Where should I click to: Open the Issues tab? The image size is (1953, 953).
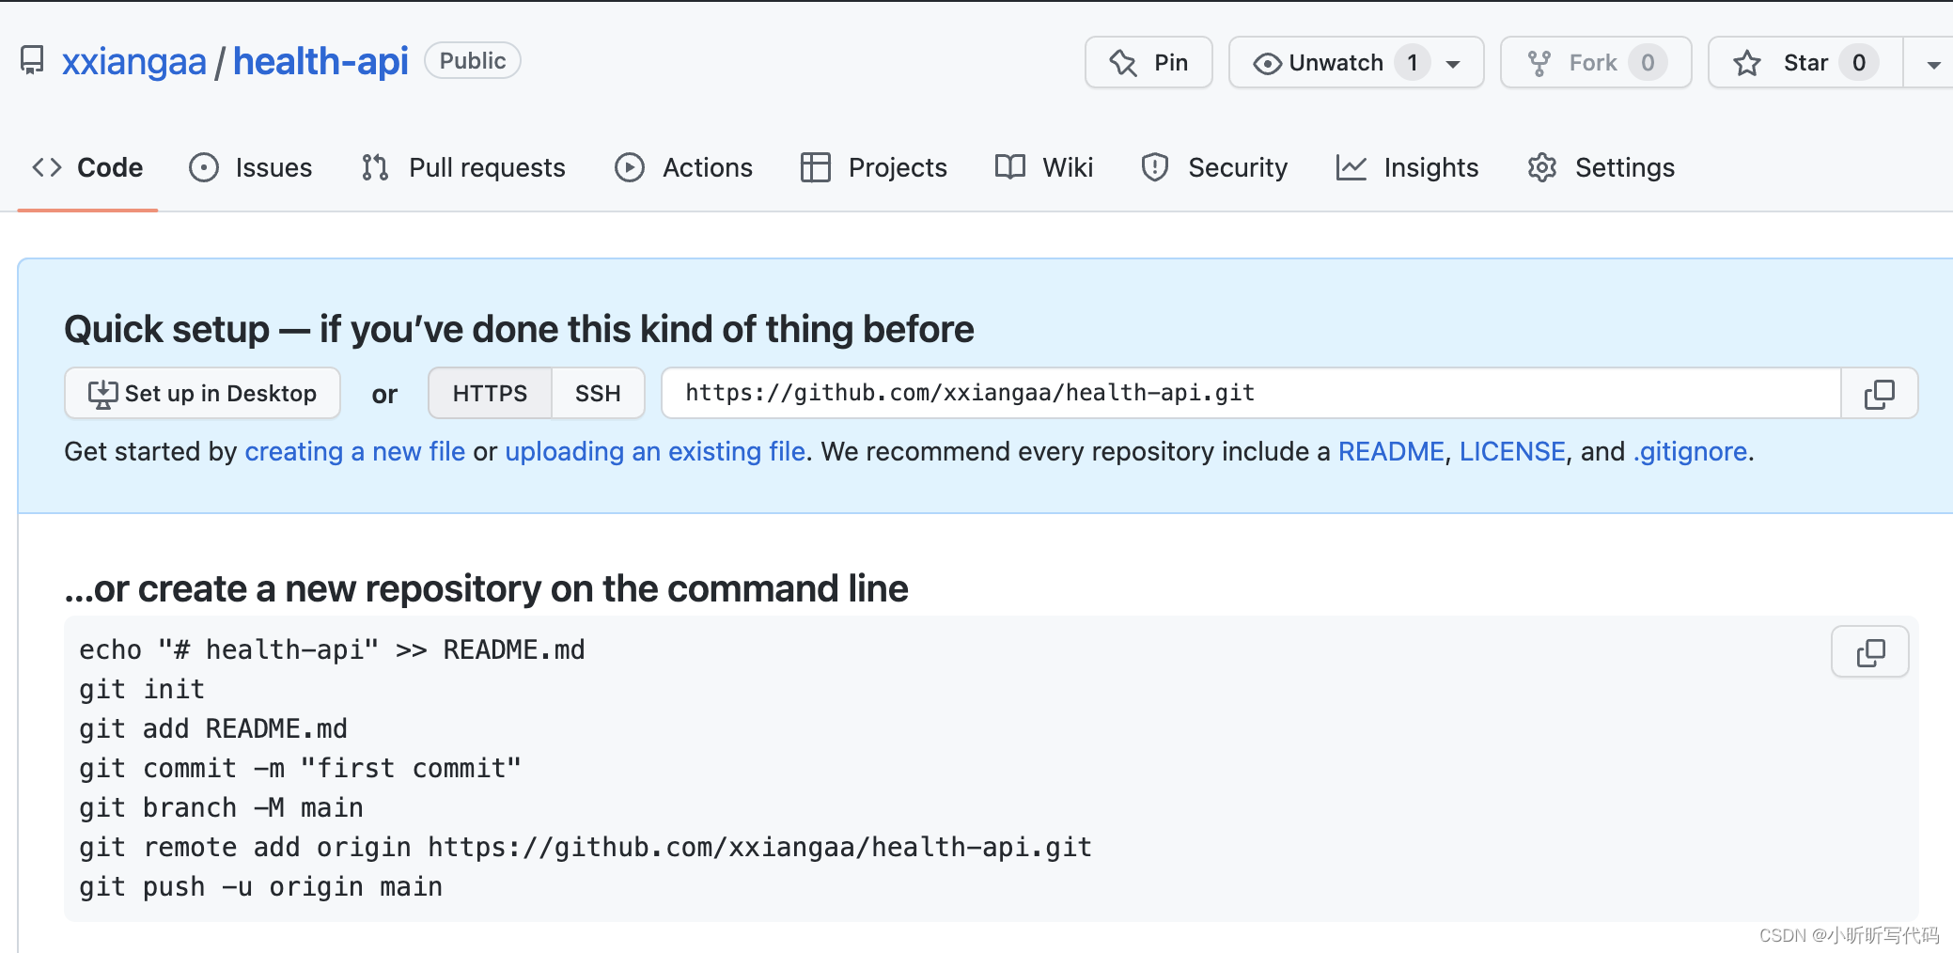coord(251,167)
